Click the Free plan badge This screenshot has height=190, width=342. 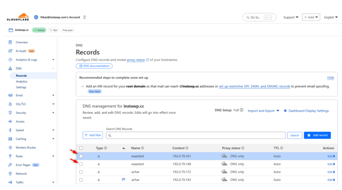click(67, 30)
